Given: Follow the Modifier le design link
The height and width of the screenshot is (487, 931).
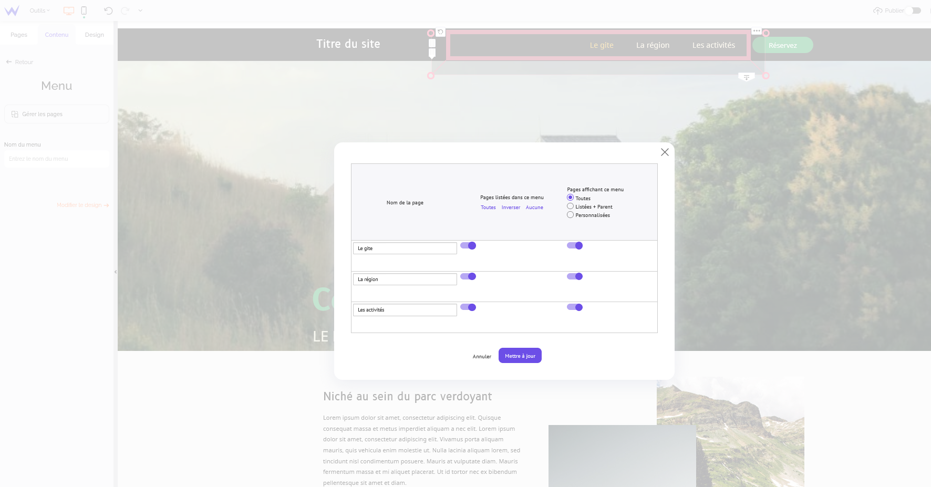Looking at the screenshot, I should (x=82, y=205).
